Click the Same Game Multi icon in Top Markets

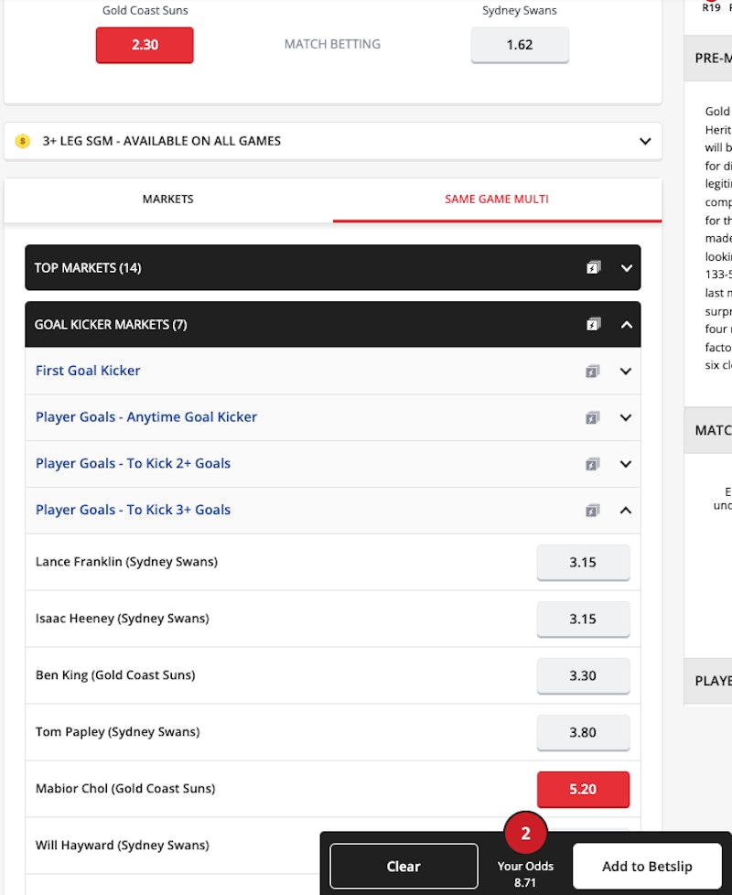594,268
